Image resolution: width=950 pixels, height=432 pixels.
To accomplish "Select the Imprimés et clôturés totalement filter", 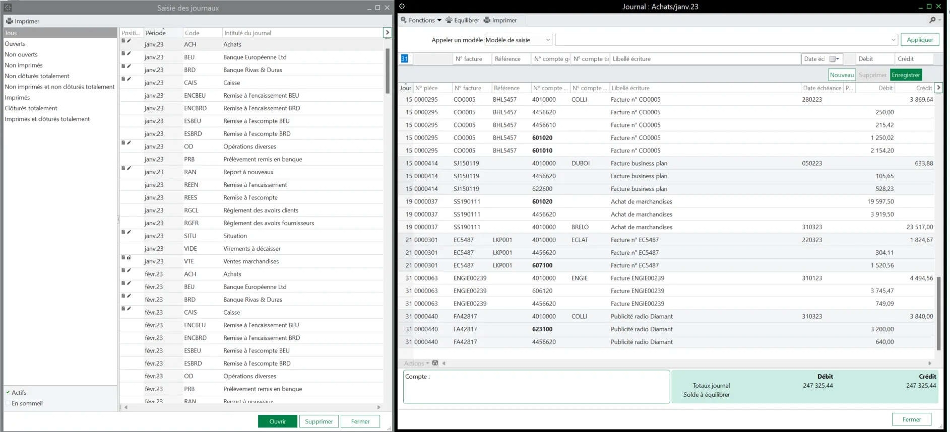I will 47,119.
